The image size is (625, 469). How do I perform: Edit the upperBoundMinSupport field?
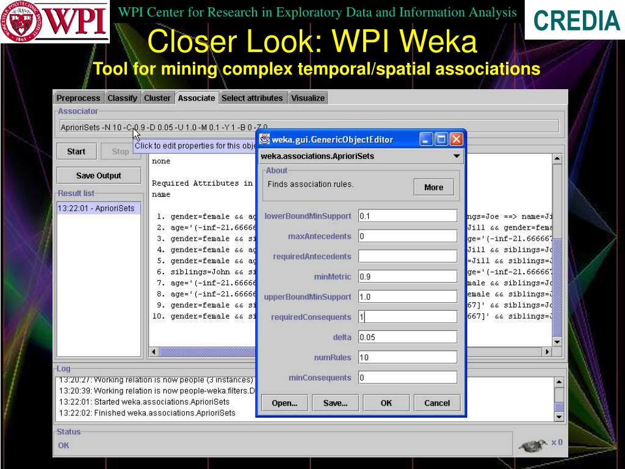(407, 297)
